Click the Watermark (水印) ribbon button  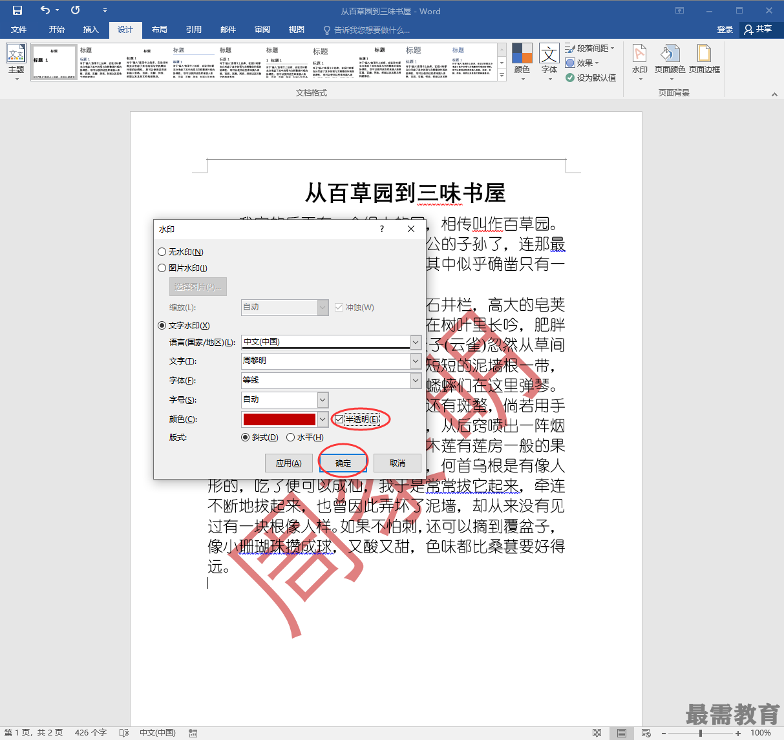click(639, 63)
